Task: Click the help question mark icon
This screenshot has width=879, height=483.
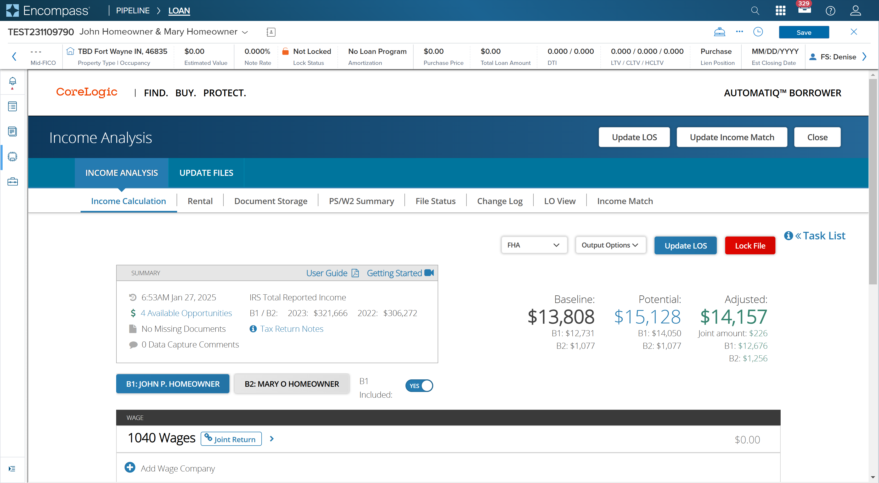Action: [830, 10]
